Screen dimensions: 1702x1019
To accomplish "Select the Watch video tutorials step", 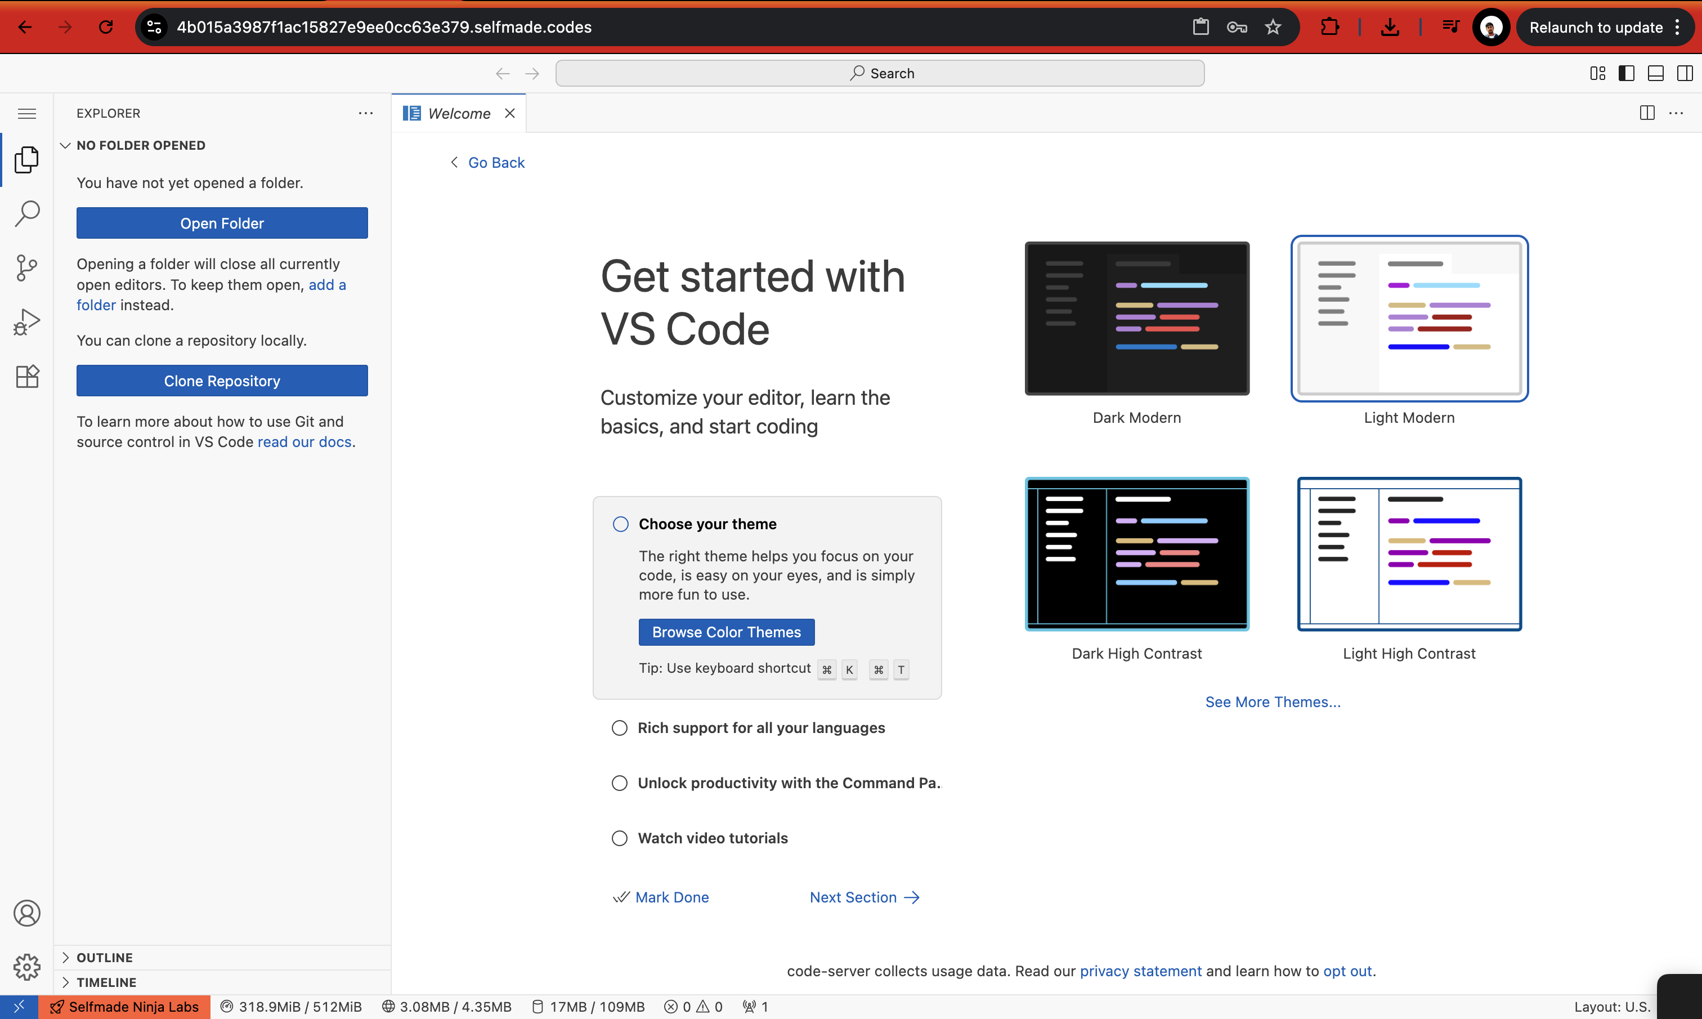I will pyautogui.click(x=700, y=838).
